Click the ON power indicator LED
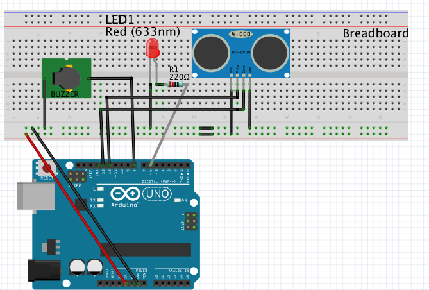 (175, 200)
